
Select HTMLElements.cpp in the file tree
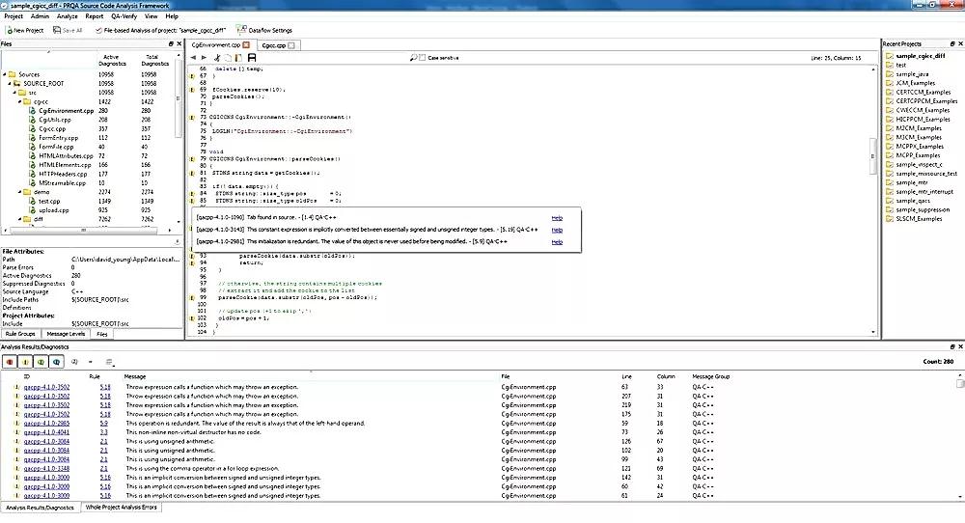pos(65,165)
